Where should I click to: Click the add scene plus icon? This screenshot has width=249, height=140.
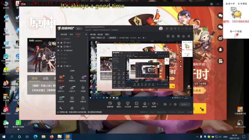click(86, 34)
